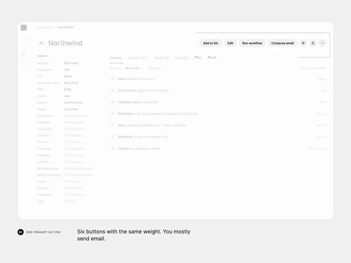Click the Industry value 'B2B SaaS'
The width and height of the screenshot is (351, 263).
click(x=71, y=63)
